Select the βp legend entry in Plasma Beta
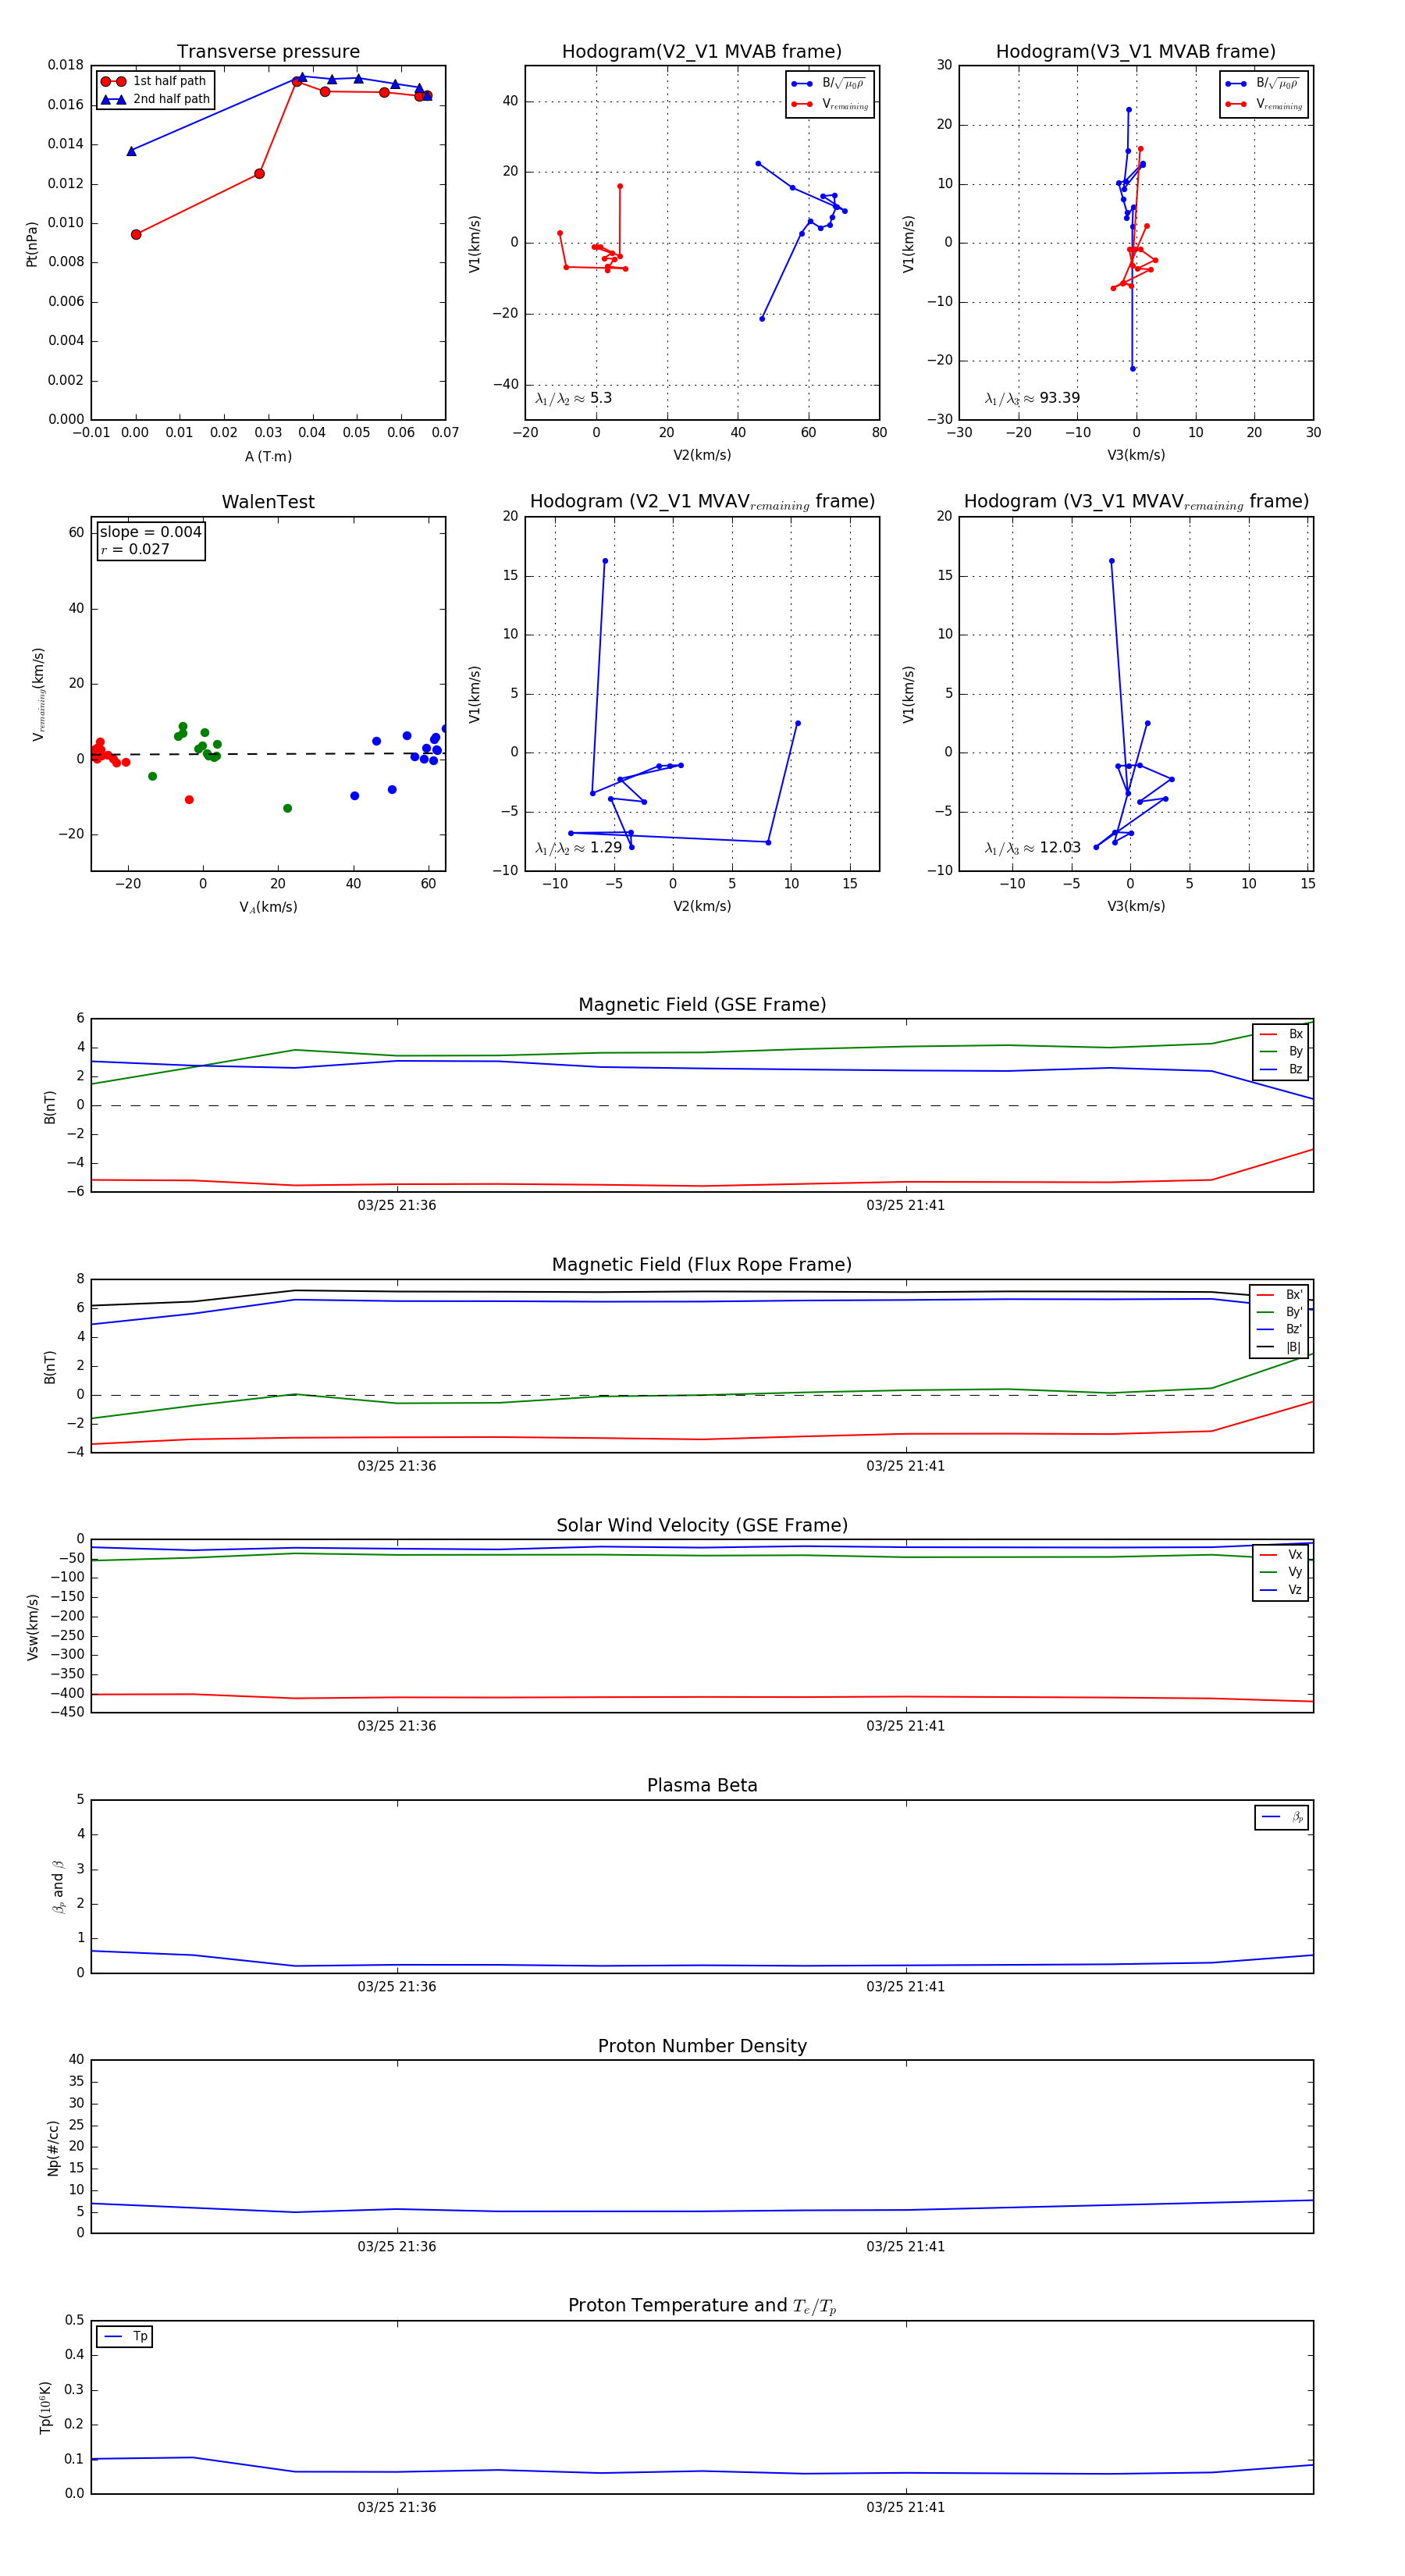 click(1282, 1817)
